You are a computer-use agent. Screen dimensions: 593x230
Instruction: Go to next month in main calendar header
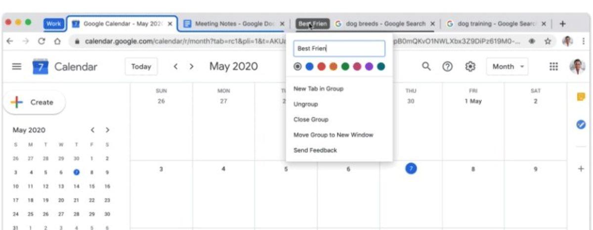click(192, 67)
